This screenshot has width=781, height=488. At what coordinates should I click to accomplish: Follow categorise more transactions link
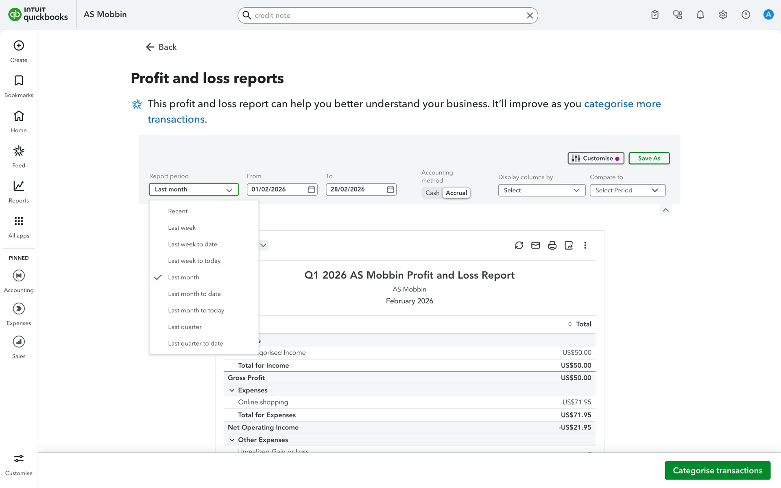pos(622,104)
